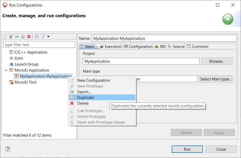Open the filter launch configurations icon
241x158 pixels.
[43, 36]
